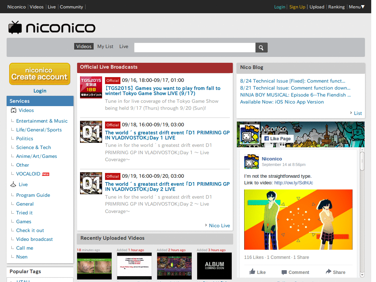Select the Live search tab
376x282 pixels.
click(124, 46)
